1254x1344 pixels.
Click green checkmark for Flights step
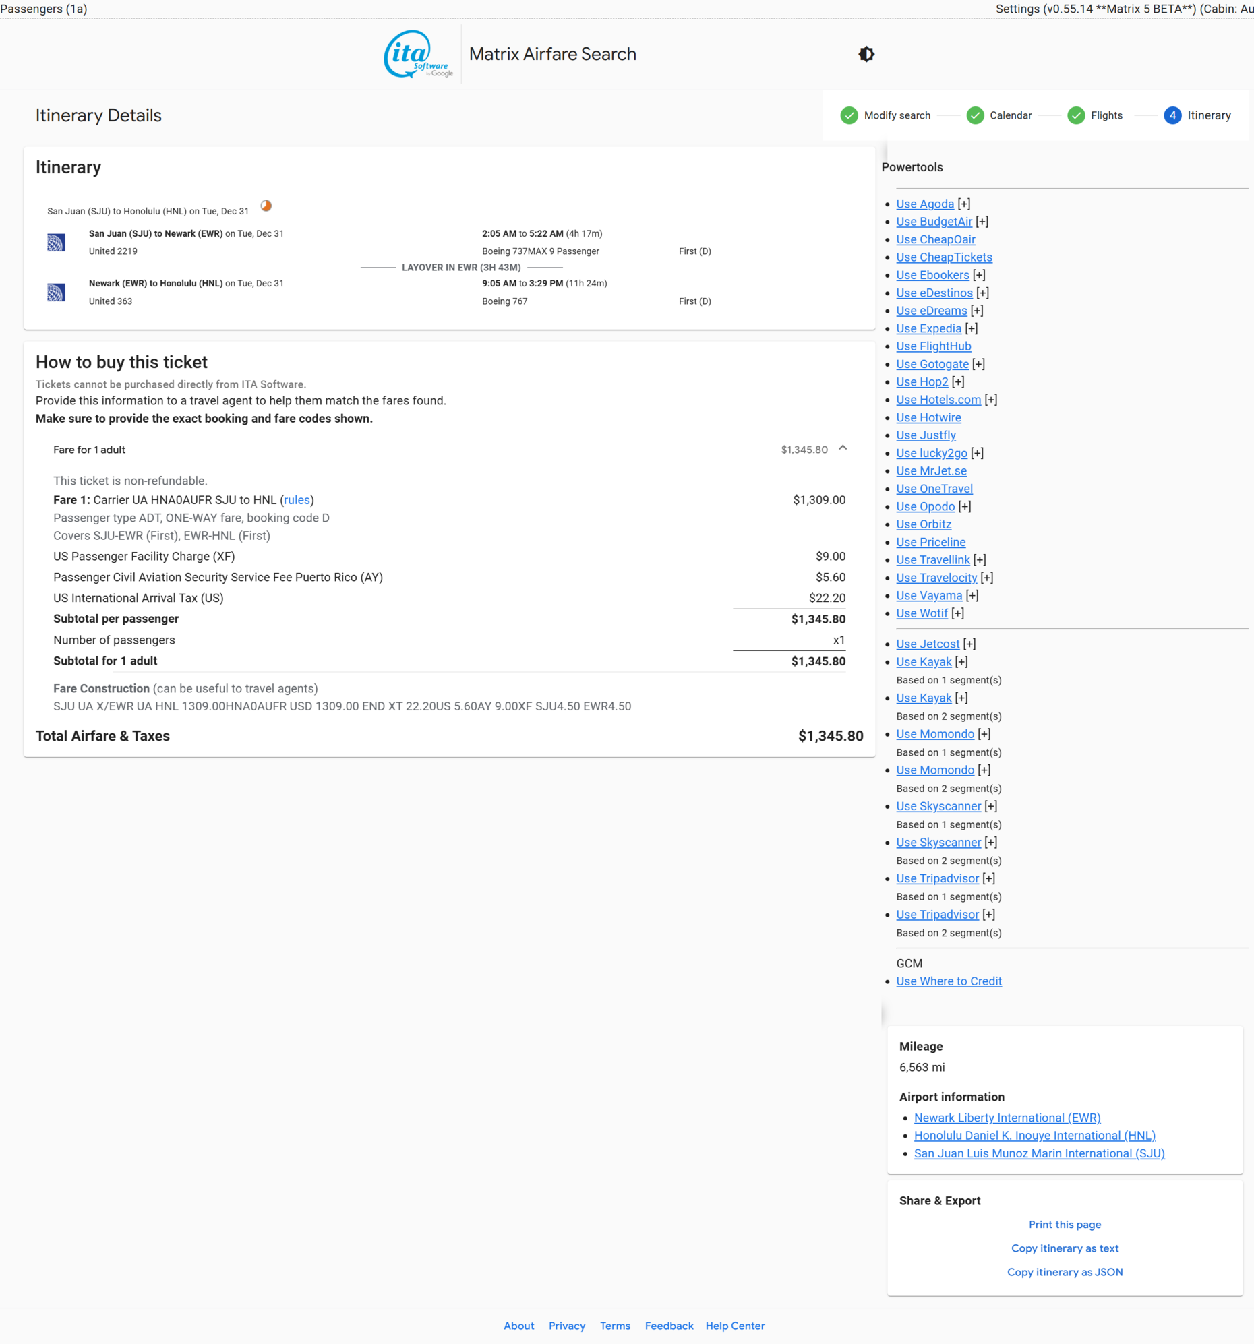1075,116
